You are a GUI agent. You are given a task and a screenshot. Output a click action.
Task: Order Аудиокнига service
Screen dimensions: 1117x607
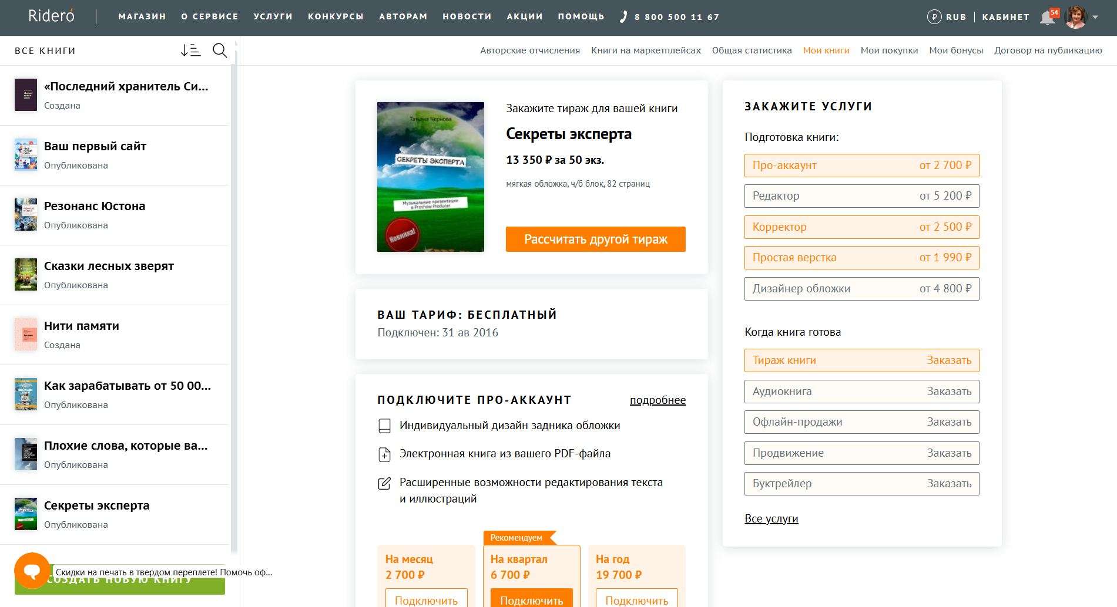point(861,392)
